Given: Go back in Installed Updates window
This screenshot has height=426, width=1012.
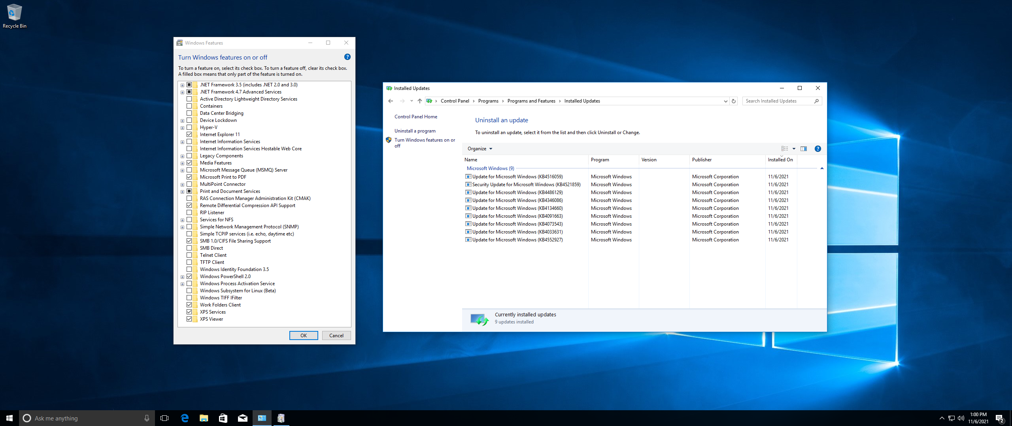Looking at the screenshot, I should (x=391, y=101).
